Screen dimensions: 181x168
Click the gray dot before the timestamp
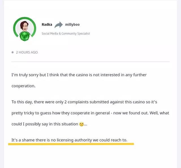pyautogui.click(x=12, y=52)
